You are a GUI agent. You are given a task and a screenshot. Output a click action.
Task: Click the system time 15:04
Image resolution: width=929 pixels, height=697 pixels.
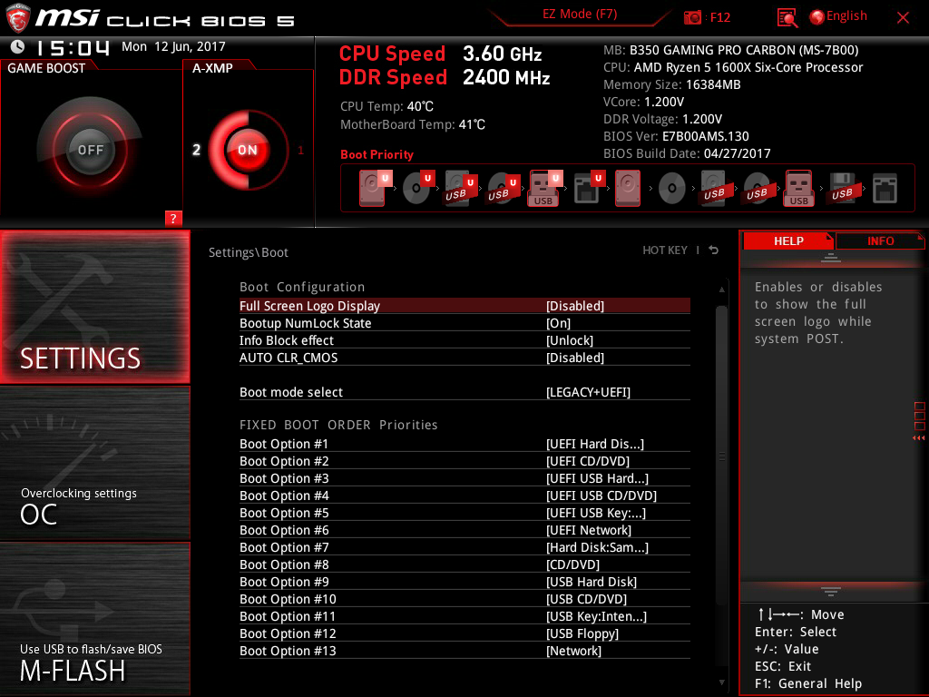(x=73, y=47)
